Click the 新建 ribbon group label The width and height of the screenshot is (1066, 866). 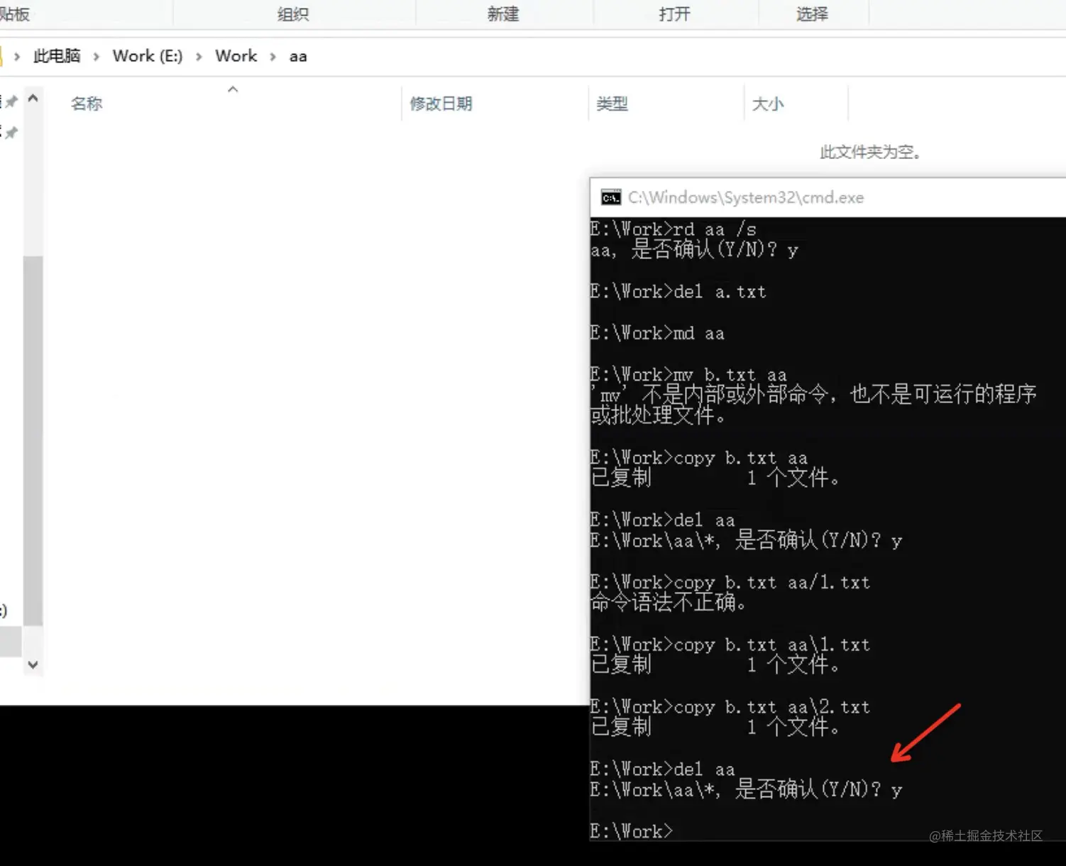[x=503, y=14]
